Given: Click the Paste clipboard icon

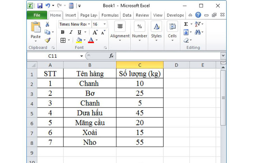Looking at the screenshot, I should point(36,27).
